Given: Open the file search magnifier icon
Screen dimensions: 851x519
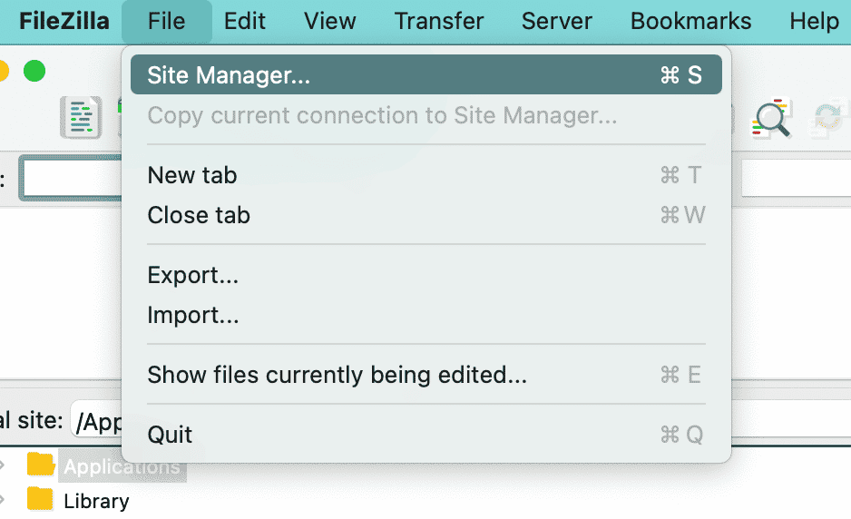Looking at the screenshot, I should [771, 117].
